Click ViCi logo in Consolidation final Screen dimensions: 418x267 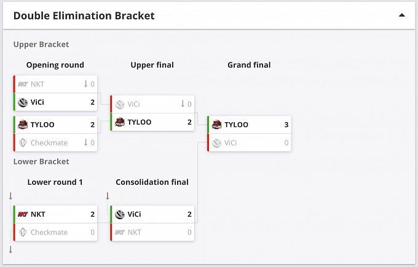click(x=120, y=215)
